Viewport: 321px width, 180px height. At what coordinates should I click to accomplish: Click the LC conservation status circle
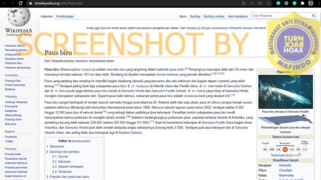305,149
